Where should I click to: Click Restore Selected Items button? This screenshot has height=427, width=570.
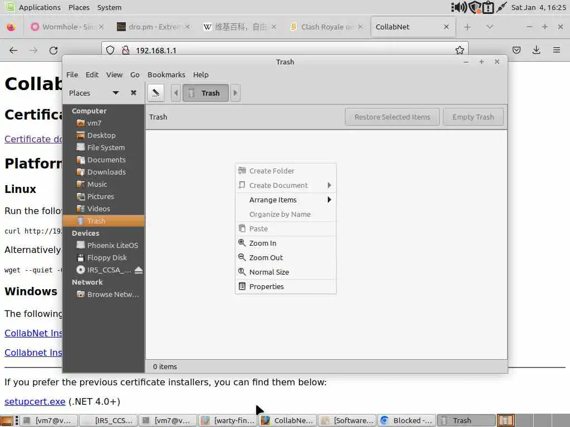pos(392,117)
